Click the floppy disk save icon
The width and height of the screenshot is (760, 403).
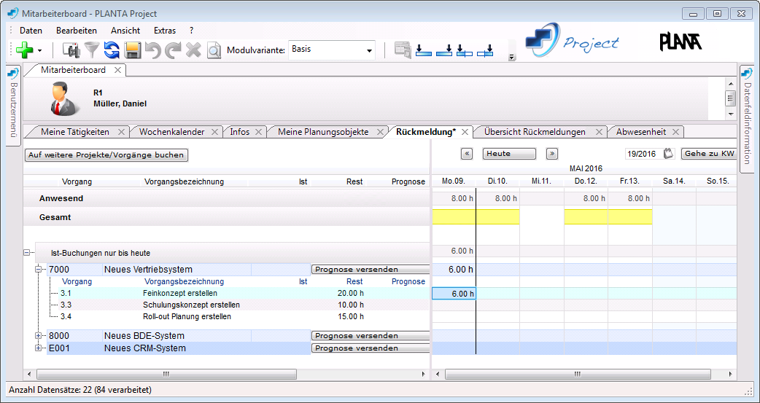132,50
